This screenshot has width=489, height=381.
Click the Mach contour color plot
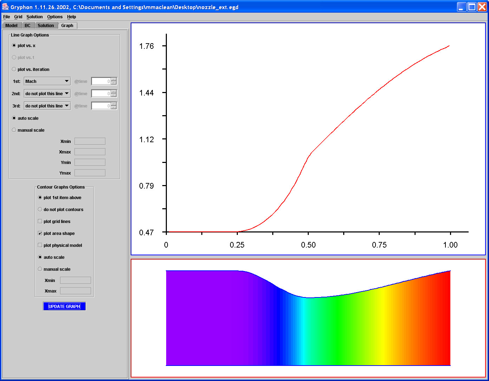pyautogui.click(x=308, y=318)
